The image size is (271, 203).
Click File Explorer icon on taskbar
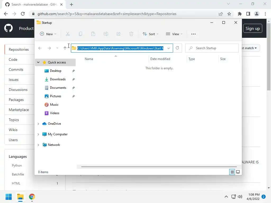20,197
